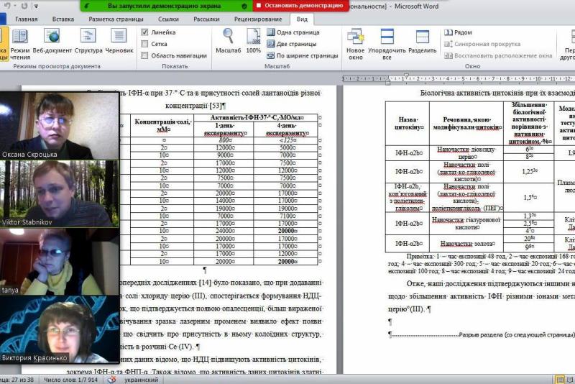
Task: Select the Вид (View) tab
Action: coord(302,19)
